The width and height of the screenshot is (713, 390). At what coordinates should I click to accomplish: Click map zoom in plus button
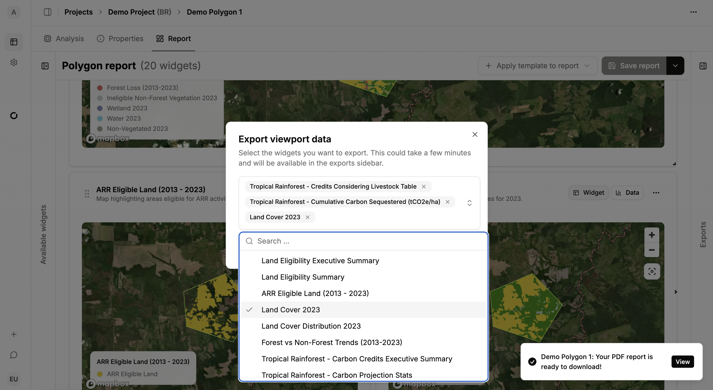pos(652,235)
